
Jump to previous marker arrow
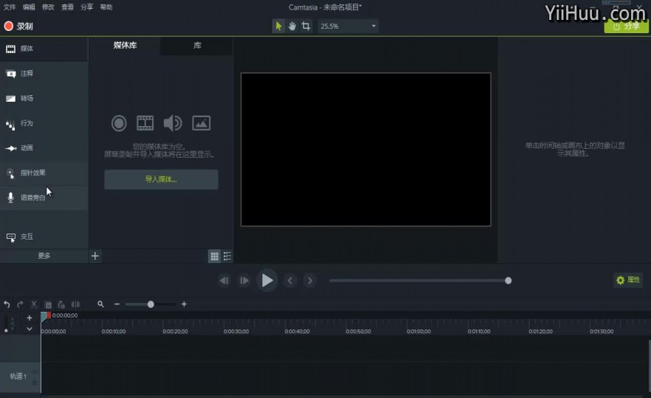point(290,281)
